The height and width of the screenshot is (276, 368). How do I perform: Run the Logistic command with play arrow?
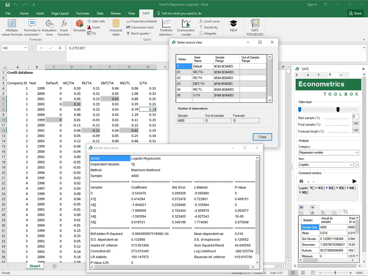tap(354, 181)
